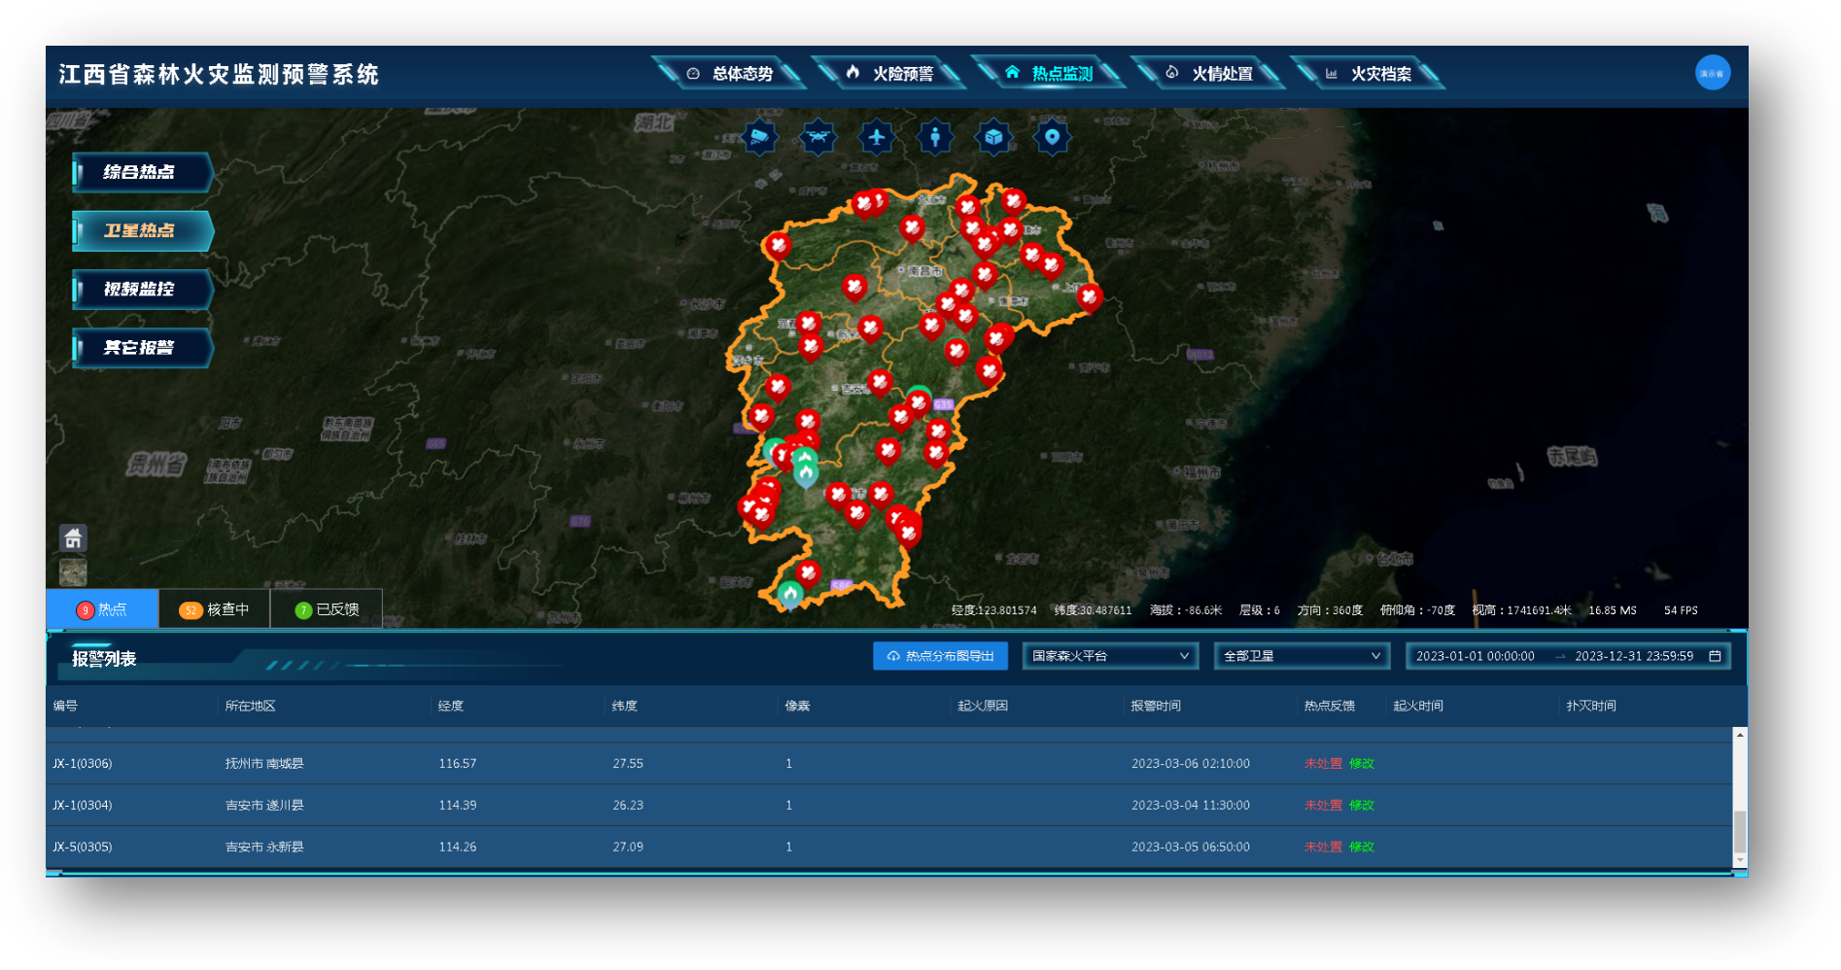1841x970 pixels.
Task: Expand the 全部卫星 satellite dropdown
Action: (x=1301, y=656)
